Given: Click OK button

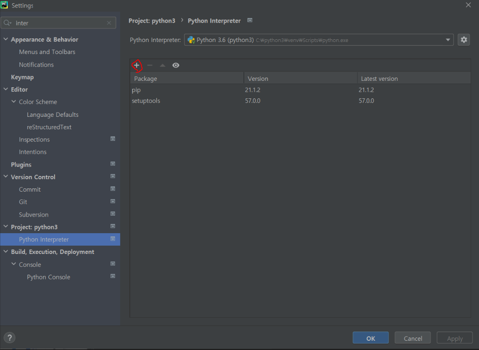Looking at the screenshot, I should (x=370, y=338).
